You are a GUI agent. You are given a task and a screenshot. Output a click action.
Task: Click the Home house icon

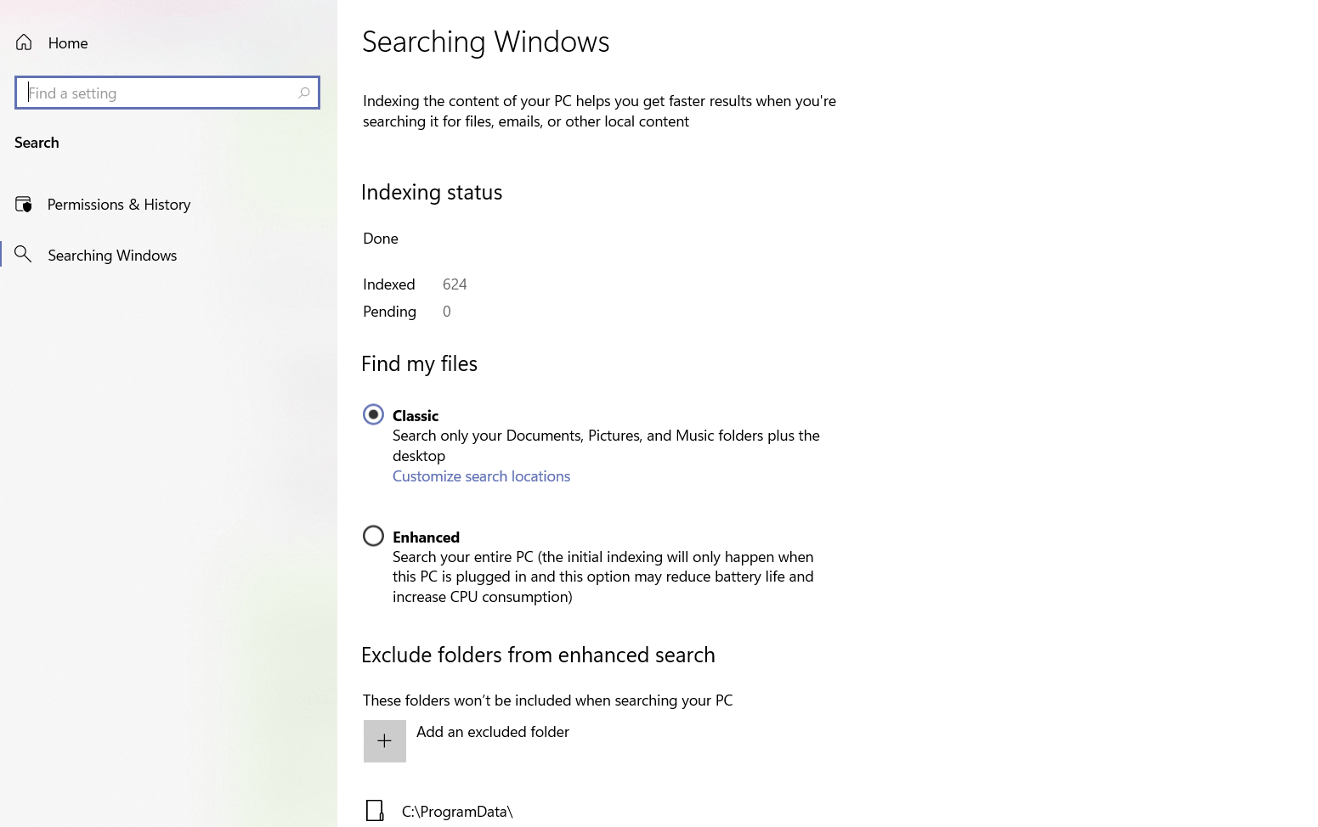click(24, 42)
